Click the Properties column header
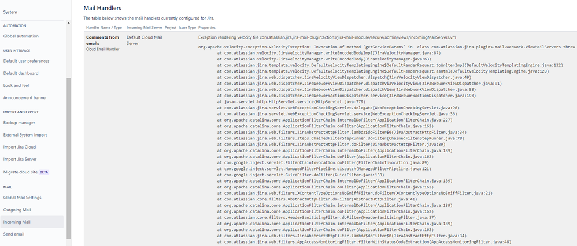The height and width of the screenshot is (246, 577). (x=207, y=28)
